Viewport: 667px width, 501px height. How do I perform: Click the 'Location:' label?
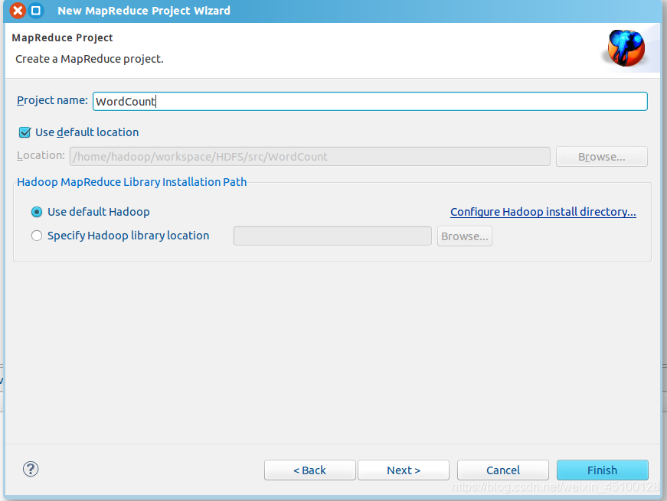tap(41, 155)
